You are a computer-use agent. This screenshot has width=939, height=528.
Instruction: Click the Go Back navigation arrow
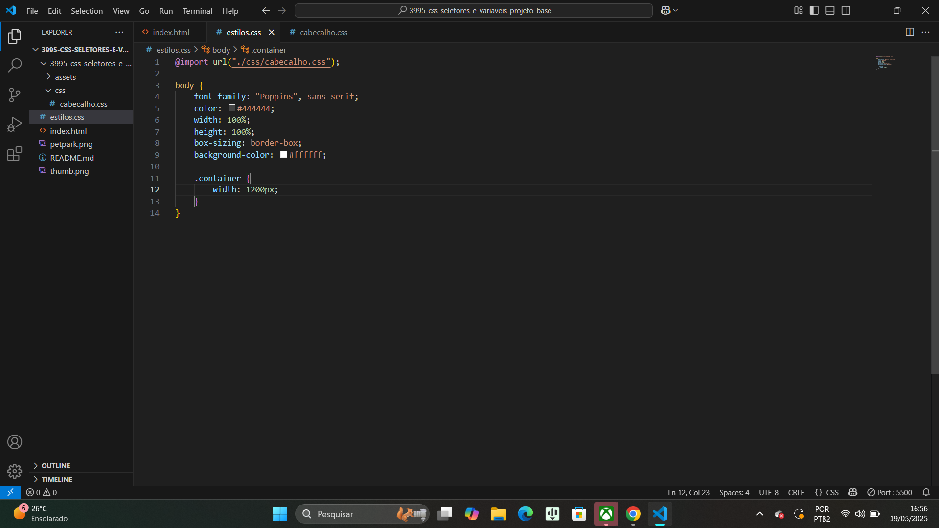pyautogui.click(x=266, y=10)
